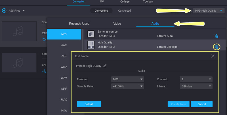Switch to the Recently Used tab
The height and width of the screenshot is (115, 227).
(x=79, y=24)
